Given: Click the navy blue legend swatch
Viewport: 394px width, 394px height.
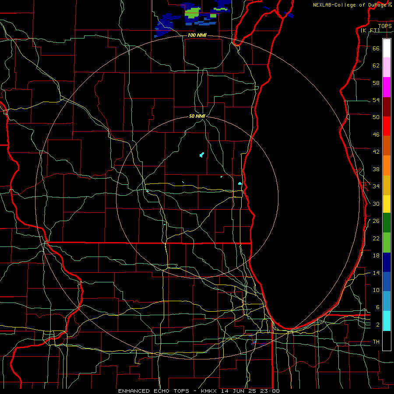Looking at the screenshot, I should point(387,262).
